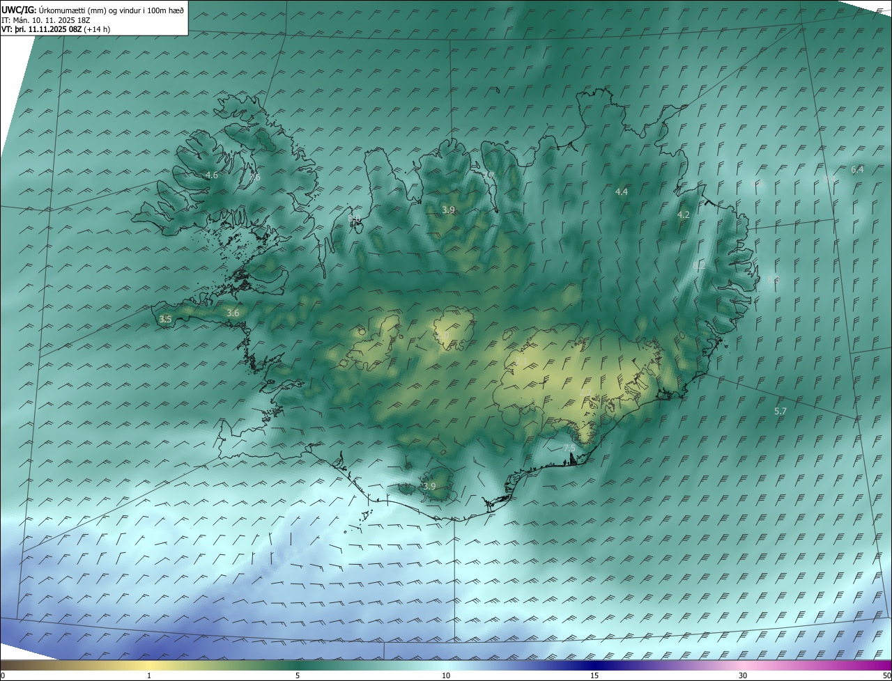
Task: Click the 6.4 value over the eastern sea
Action: [x=857, y=170]
